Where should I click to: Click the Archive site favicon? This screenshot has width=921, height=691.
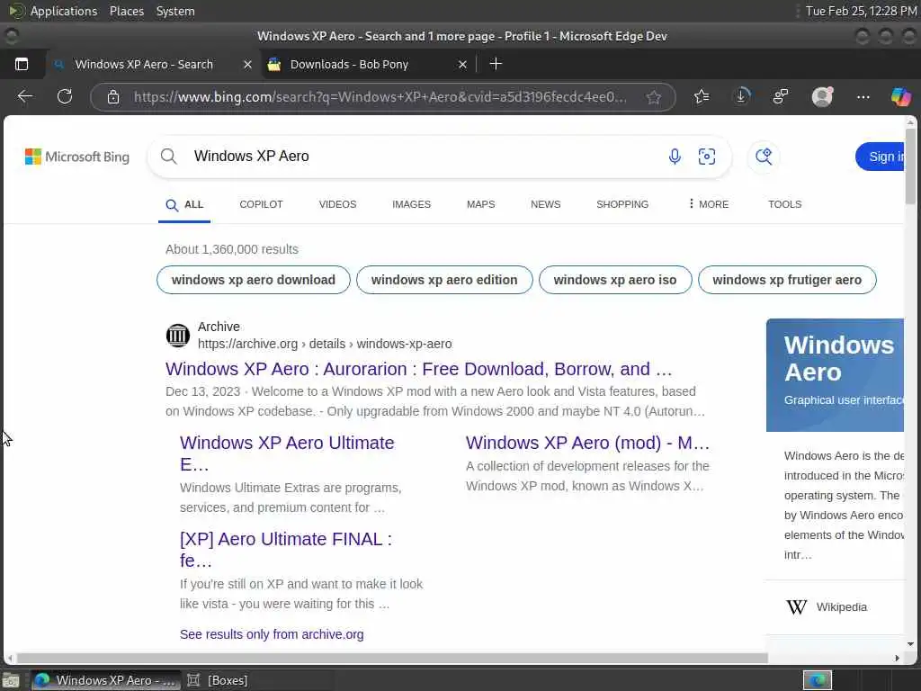point(177,335)
